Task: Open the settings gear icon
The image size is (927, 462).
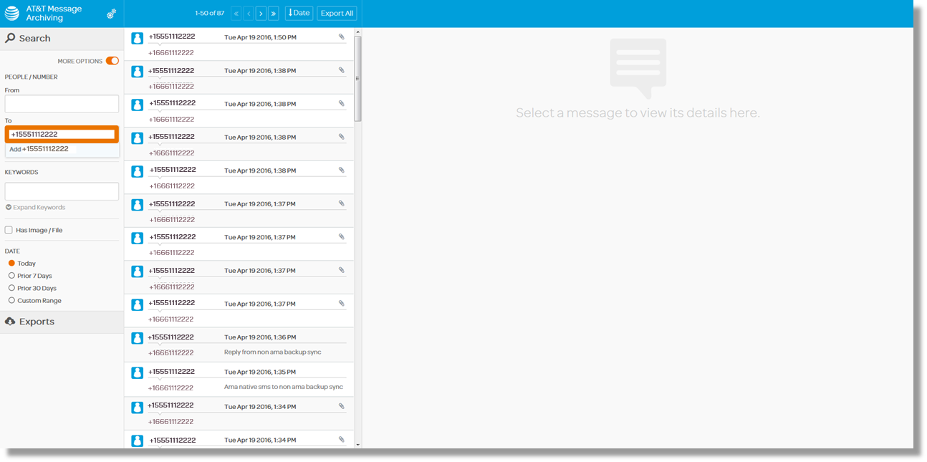Action: click(111, 14)
